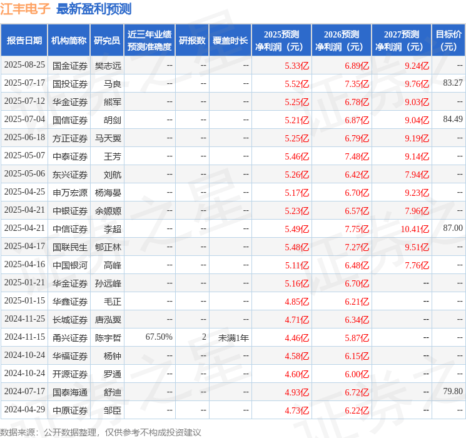
Task: Select the 甬兴证券 row institution
Action: pyautogui.click(x=70, y=338)
